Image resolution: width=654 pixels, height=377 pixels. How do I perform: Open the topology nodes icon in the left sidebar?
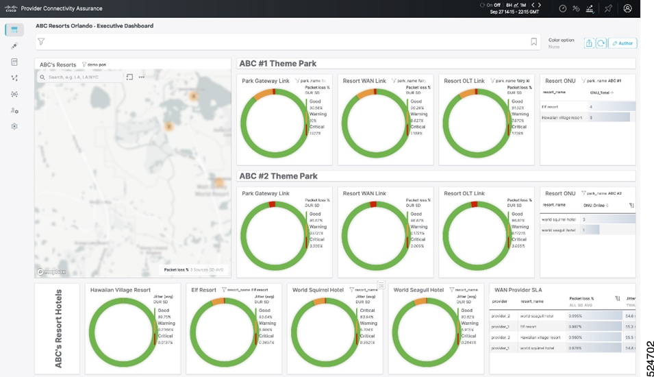[14, 78]
